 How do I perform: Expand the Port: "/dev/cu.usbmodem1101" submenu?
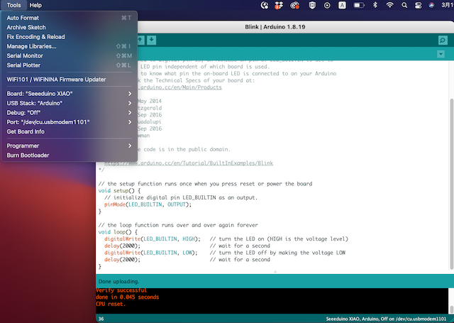[x=70, y=122]
